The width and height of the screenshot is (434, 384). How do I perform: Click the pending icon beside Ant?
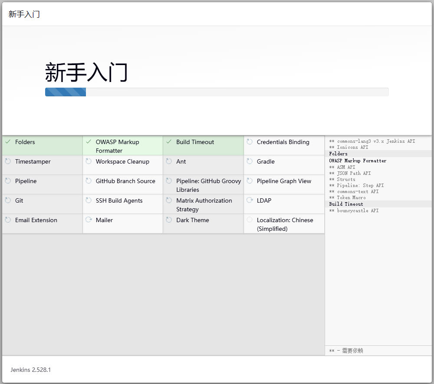point(169,161)
